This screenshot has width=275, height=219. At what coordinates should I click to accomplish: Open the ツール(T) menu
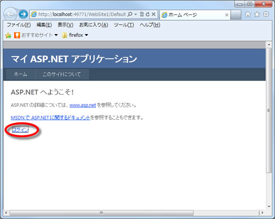pos(124,25)
